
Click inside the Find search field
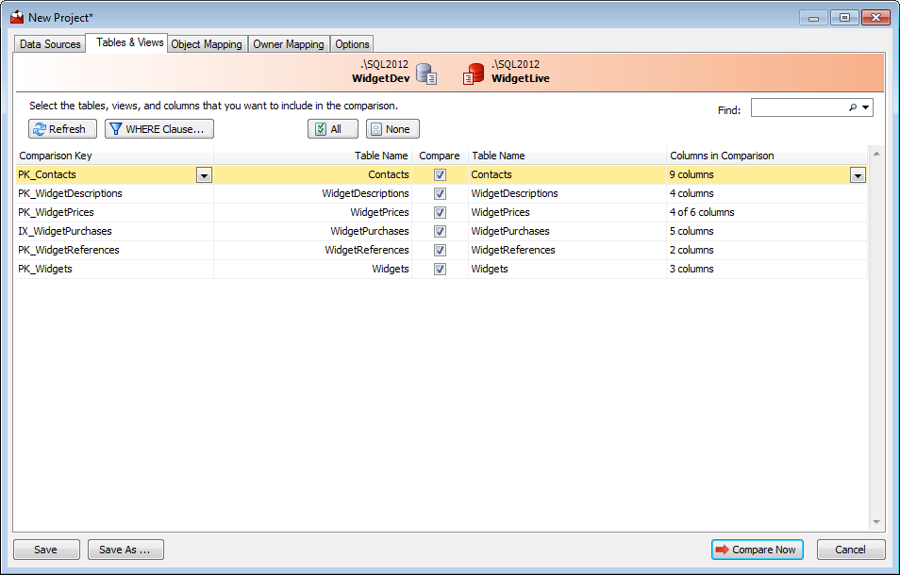coord(798,108)
